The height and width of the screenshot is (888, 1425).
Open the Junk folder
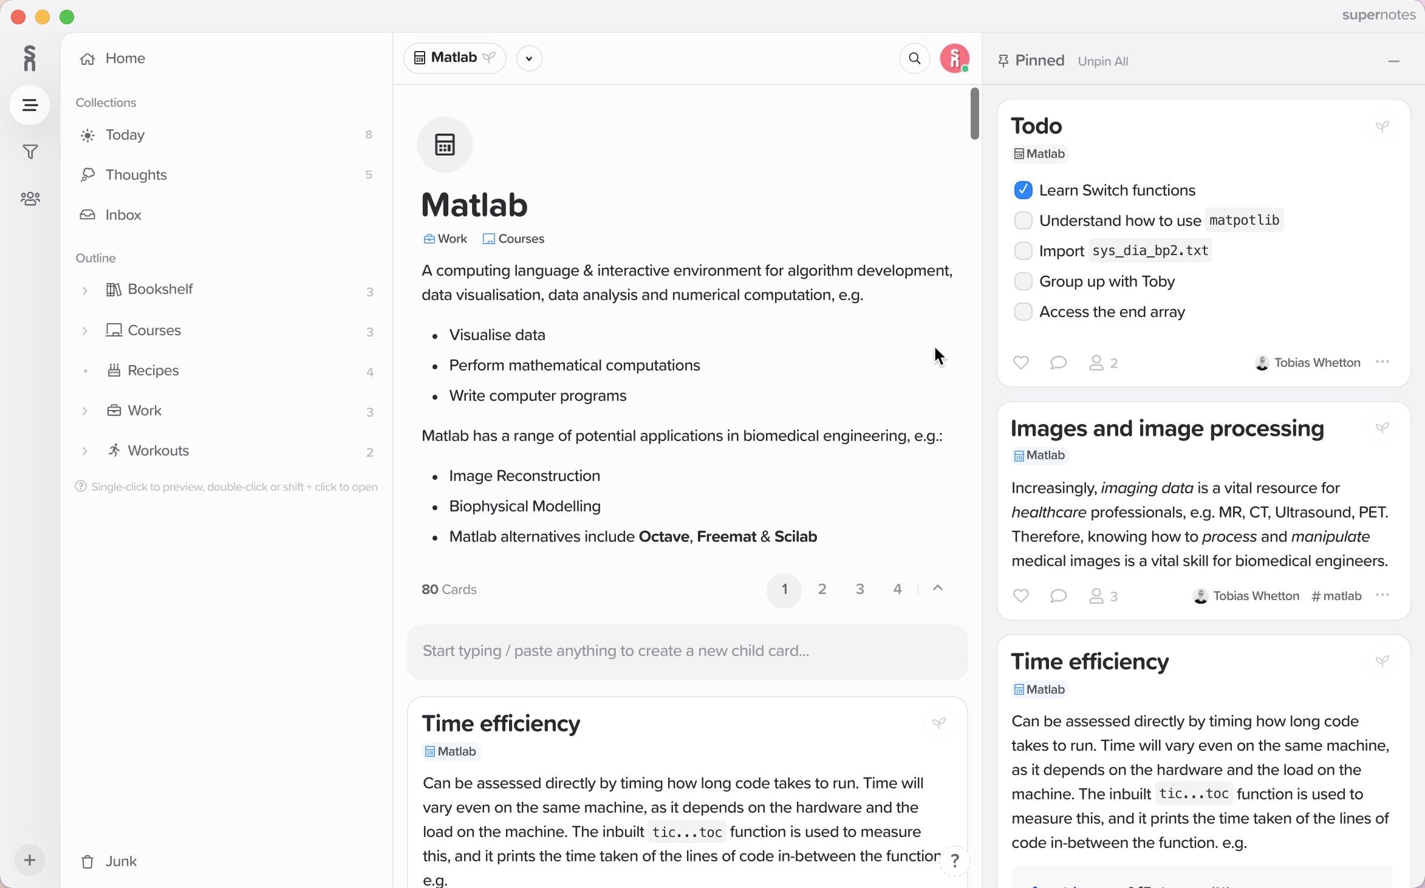tap(121, 861)
